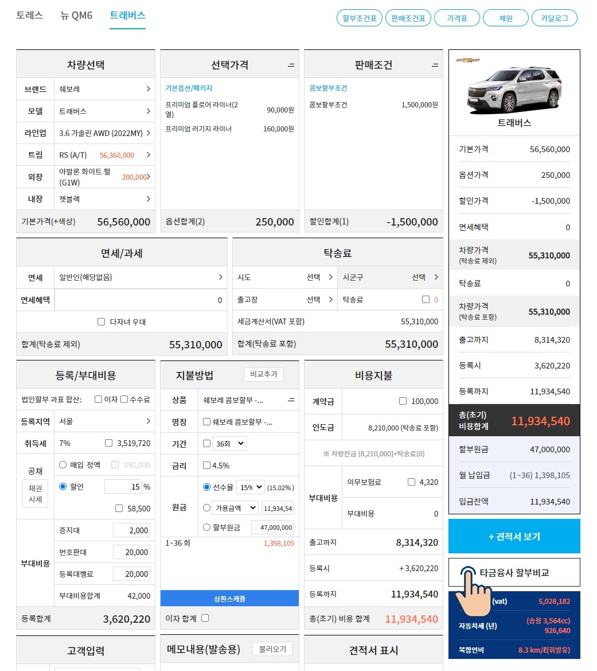Screen dimensions: 597x671
Task: Click the 채권 시세 button
Action: tap(35, 494)
